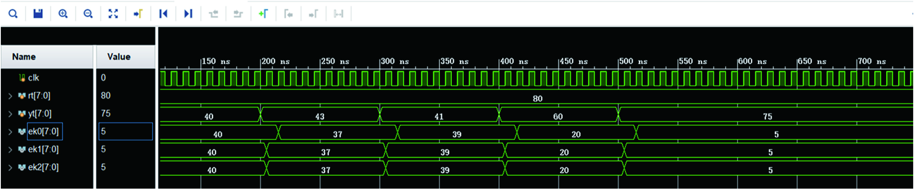914x189 pixels.
Task: Select the rt[7:0] signal name
Action: click(39, 96)
